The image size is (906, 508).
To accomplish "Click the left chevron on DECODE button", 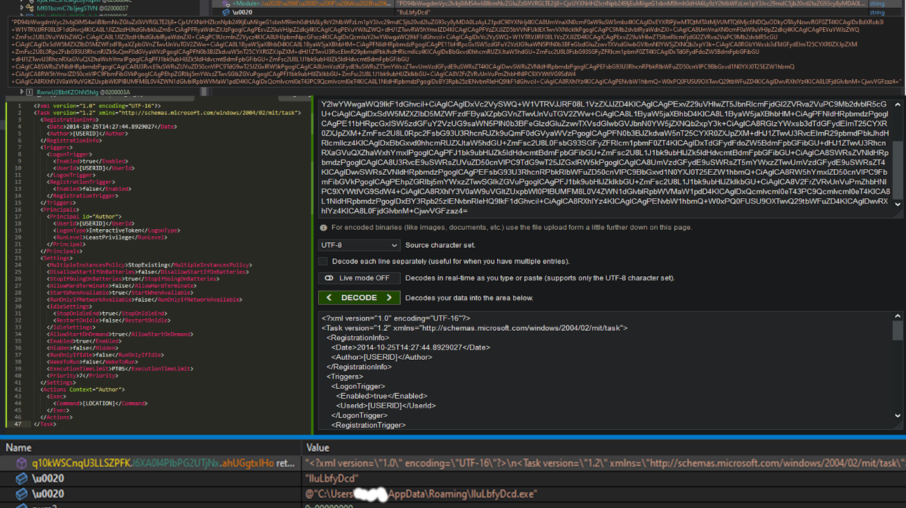I will pyautogui.click(x=329, y=298).
